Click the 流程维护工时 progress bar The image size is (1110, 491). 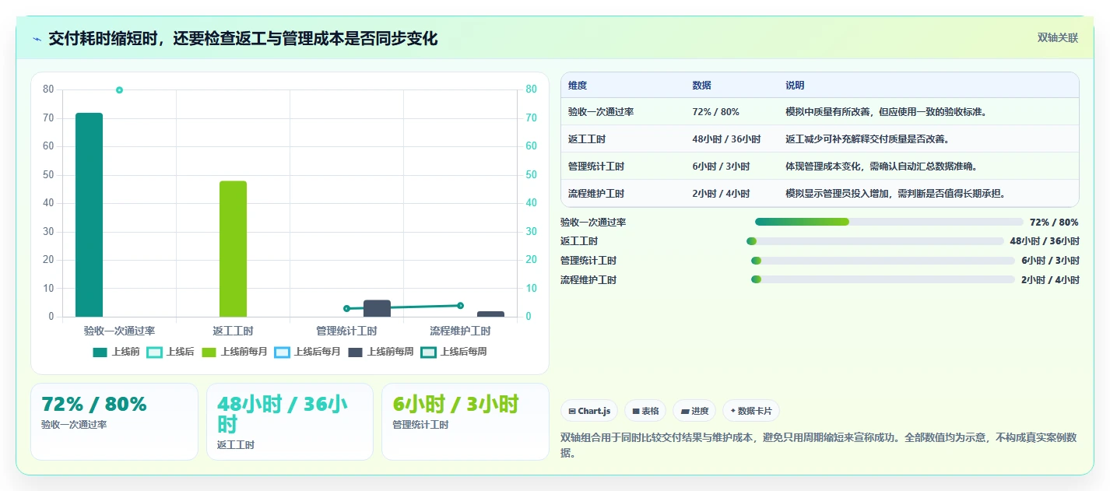[883, 279]
